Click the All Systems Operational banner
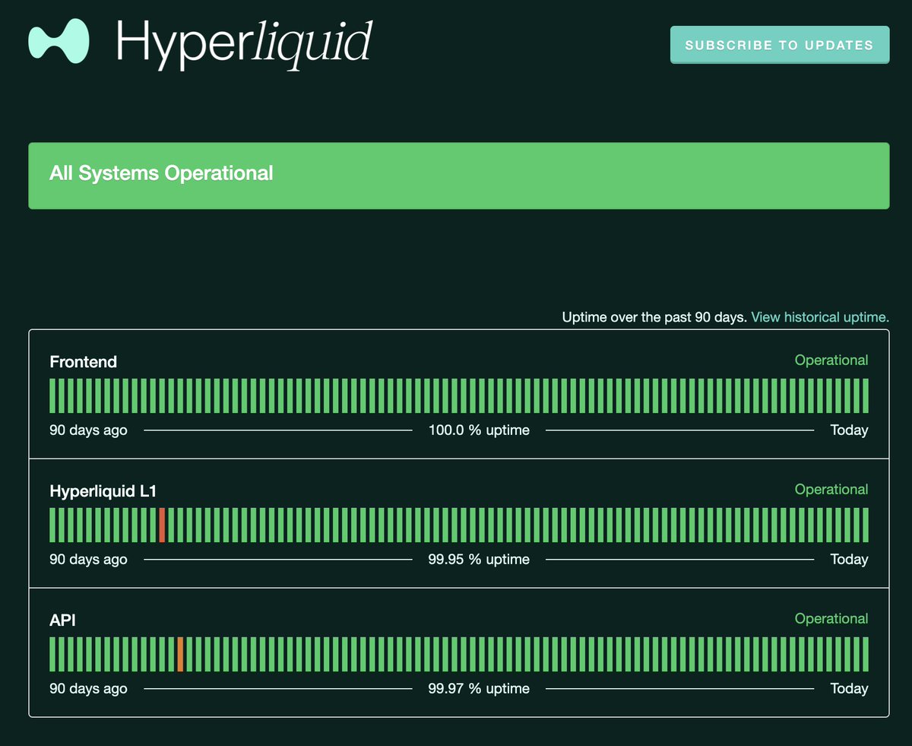Image resolution: width=912 pixels, height=746 pixels. coord(458,176)
